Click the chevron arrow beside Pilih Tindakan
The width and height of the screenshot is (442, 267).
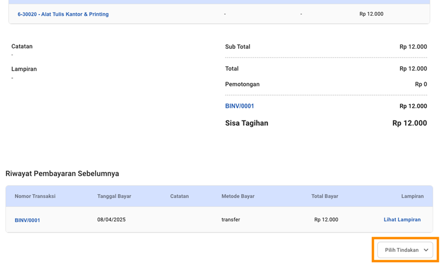coord(426,250)
